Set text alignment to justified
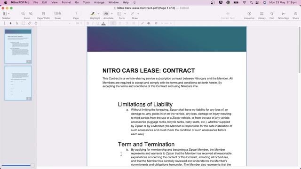Viewport: 301px width, 169px height. (x=134, y=23)
